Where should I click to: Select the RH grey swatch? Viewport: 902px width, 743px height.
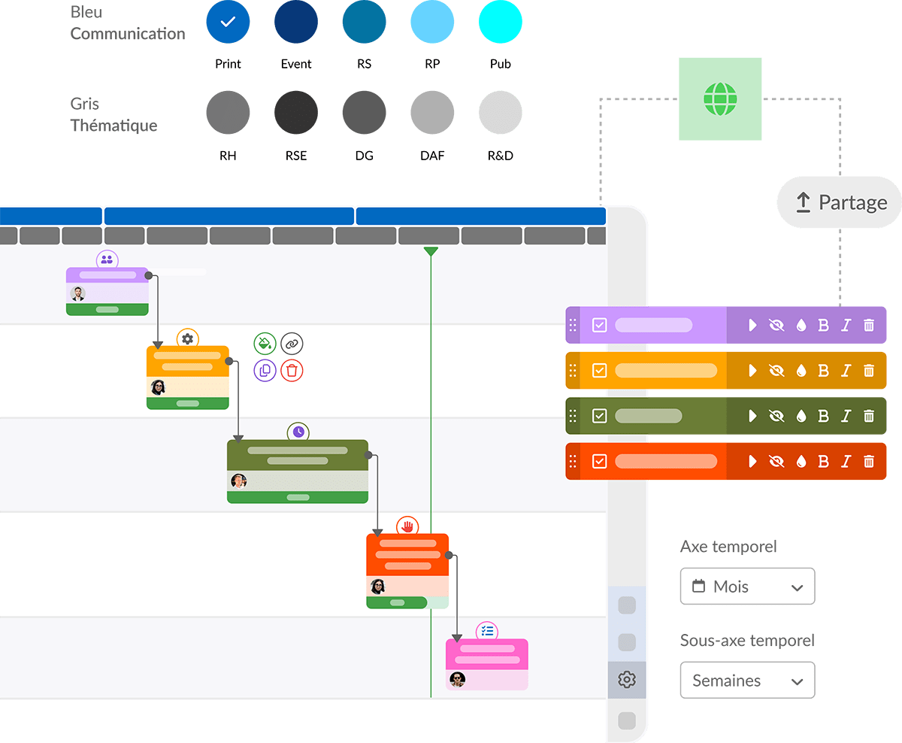coord(228,114)
